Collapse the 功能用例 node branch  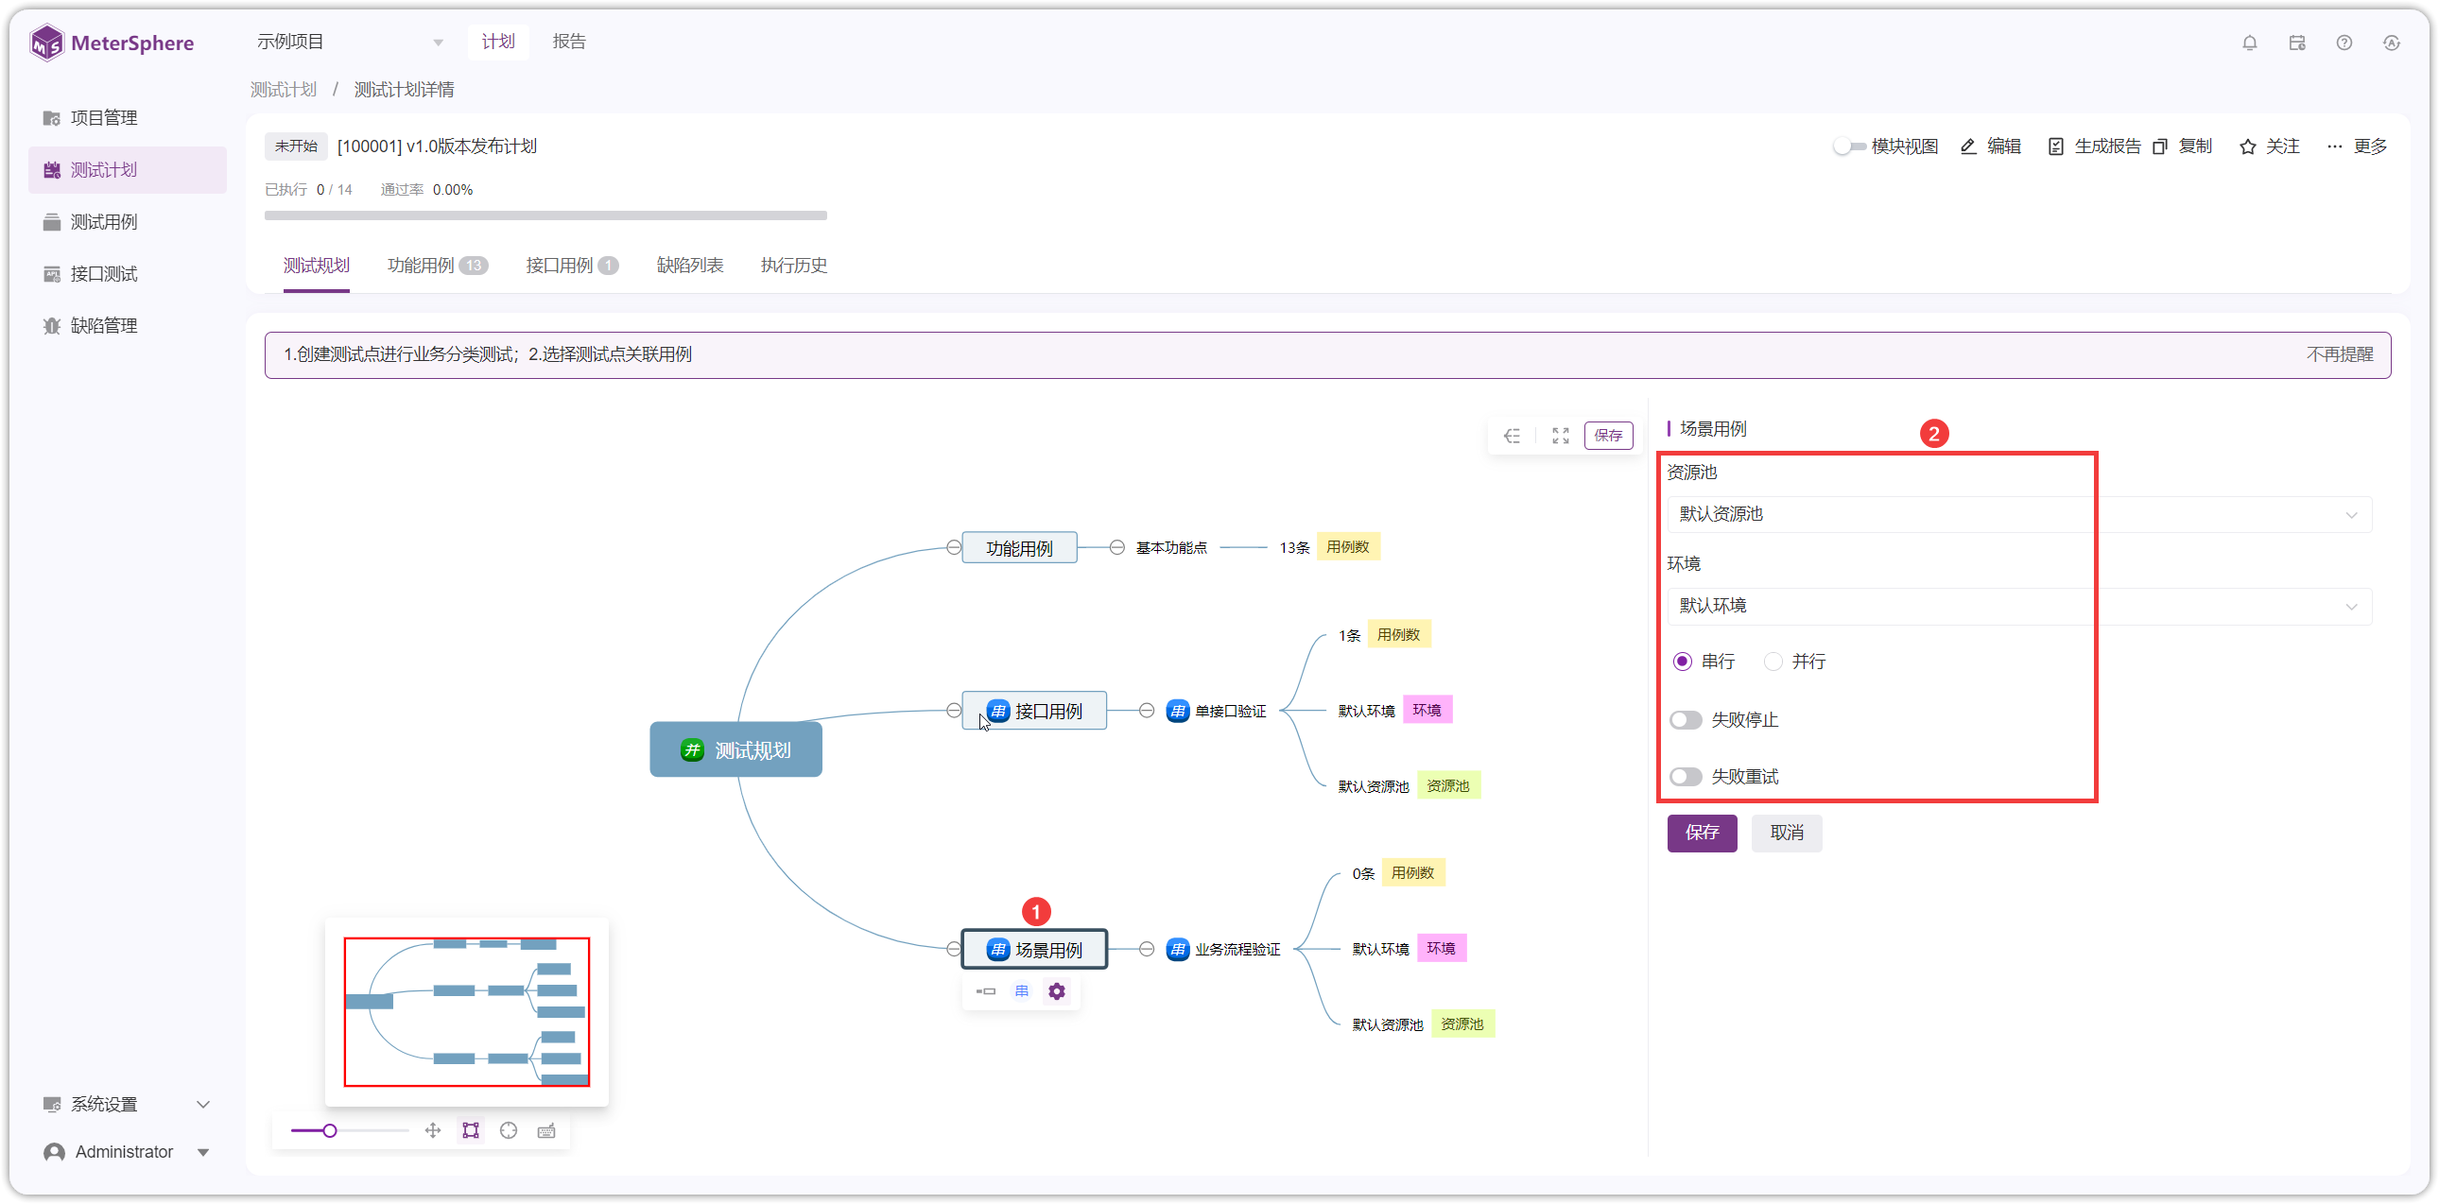click(953, 547)
